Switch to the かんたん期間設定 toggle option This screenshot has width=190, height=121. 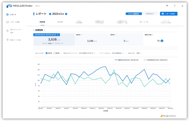(134, 14)
